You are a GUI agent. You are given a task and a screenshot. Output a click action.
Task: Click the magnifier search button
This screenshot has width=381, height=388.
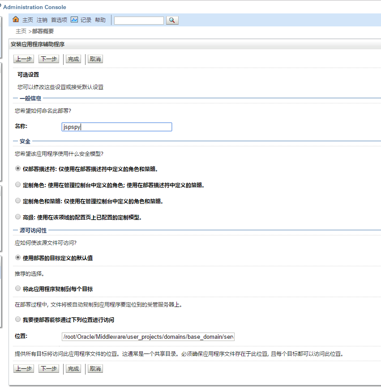172,20
